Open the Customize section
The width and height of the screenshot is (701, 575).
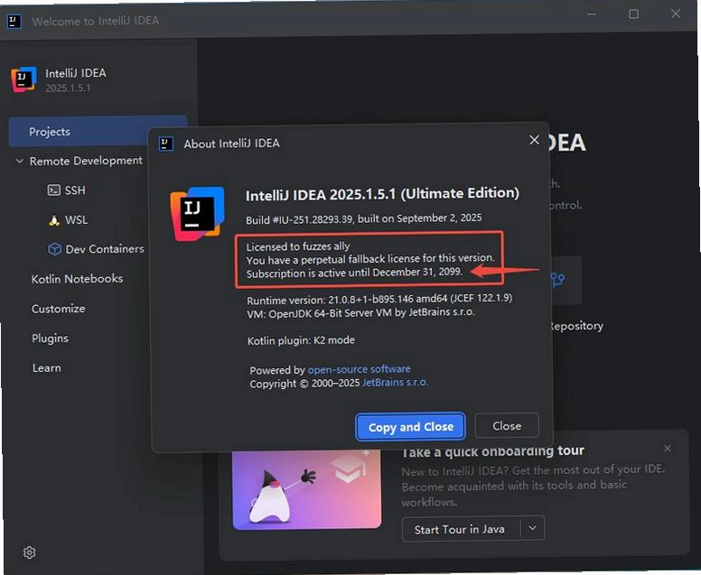click(58, 309)
